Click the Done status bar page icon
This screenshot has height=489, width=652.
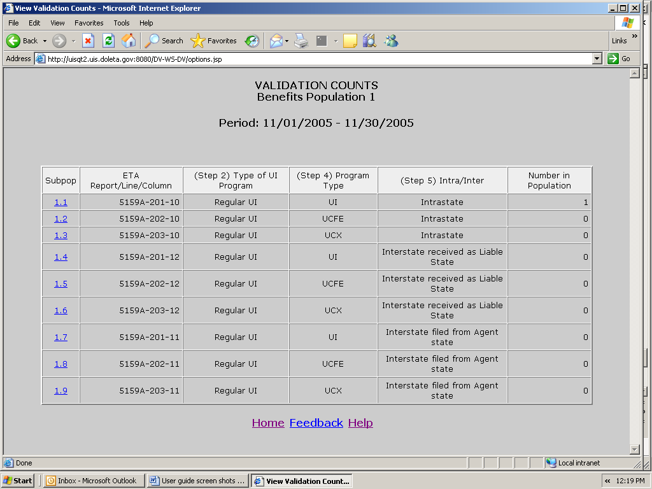click(x=8, y=463)
